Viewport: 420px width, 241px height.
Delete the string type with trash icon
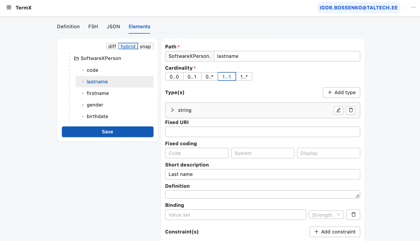pyautogui.click(x=351, y=110)
